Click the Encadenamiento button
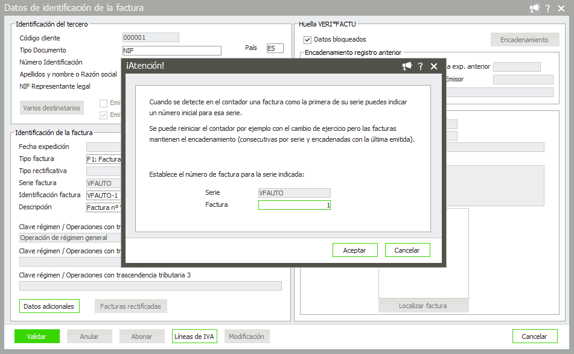574x354 pixels. (524, 40)
